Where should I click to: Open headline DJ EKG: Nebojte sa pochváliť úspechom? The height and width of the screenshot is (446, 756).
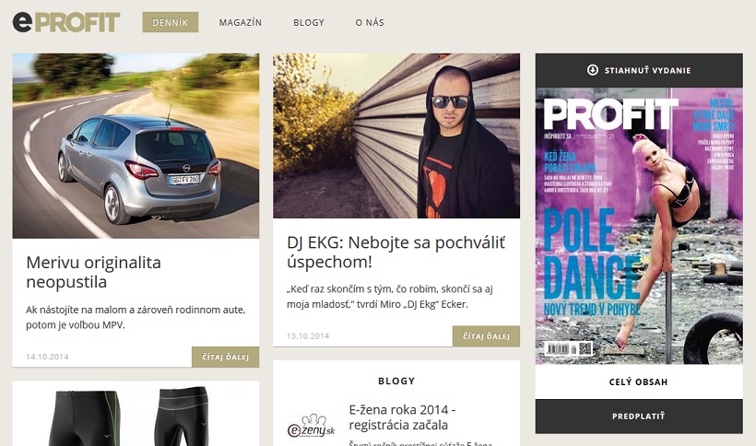pyautogui.click(x=396, y=252)
